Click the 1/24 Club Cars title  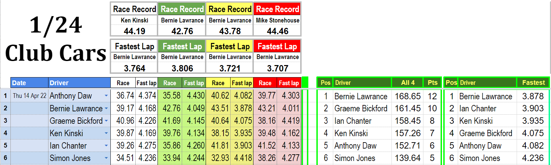coord(56,39)
